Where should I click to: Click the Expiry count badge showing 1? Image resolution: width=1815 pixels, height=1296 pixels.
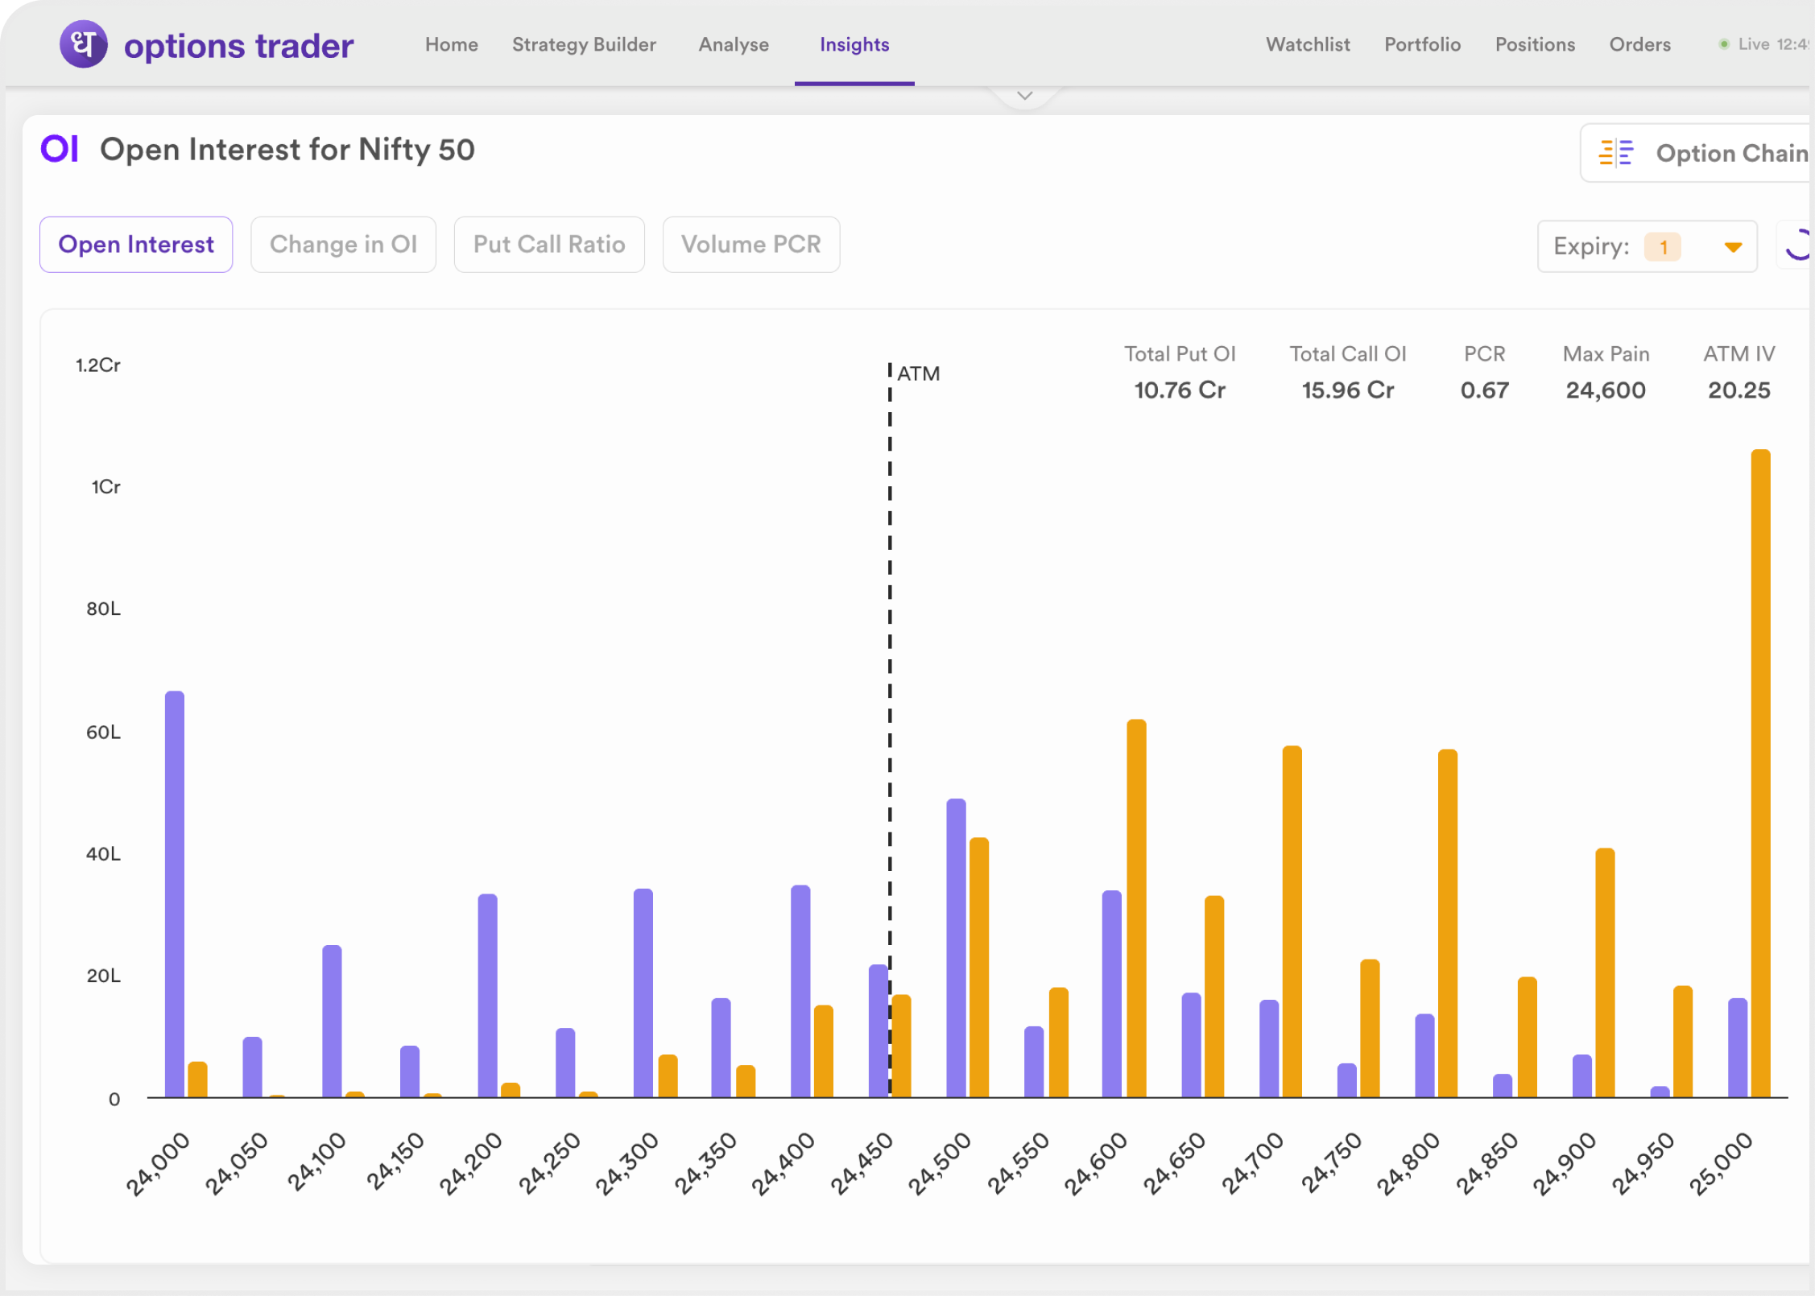1662,247
